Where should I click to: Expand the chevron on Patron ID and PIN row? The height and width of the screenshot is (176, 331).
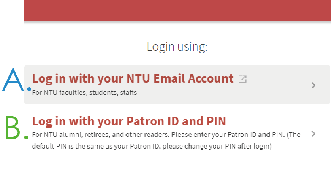(x=313, y=134)
